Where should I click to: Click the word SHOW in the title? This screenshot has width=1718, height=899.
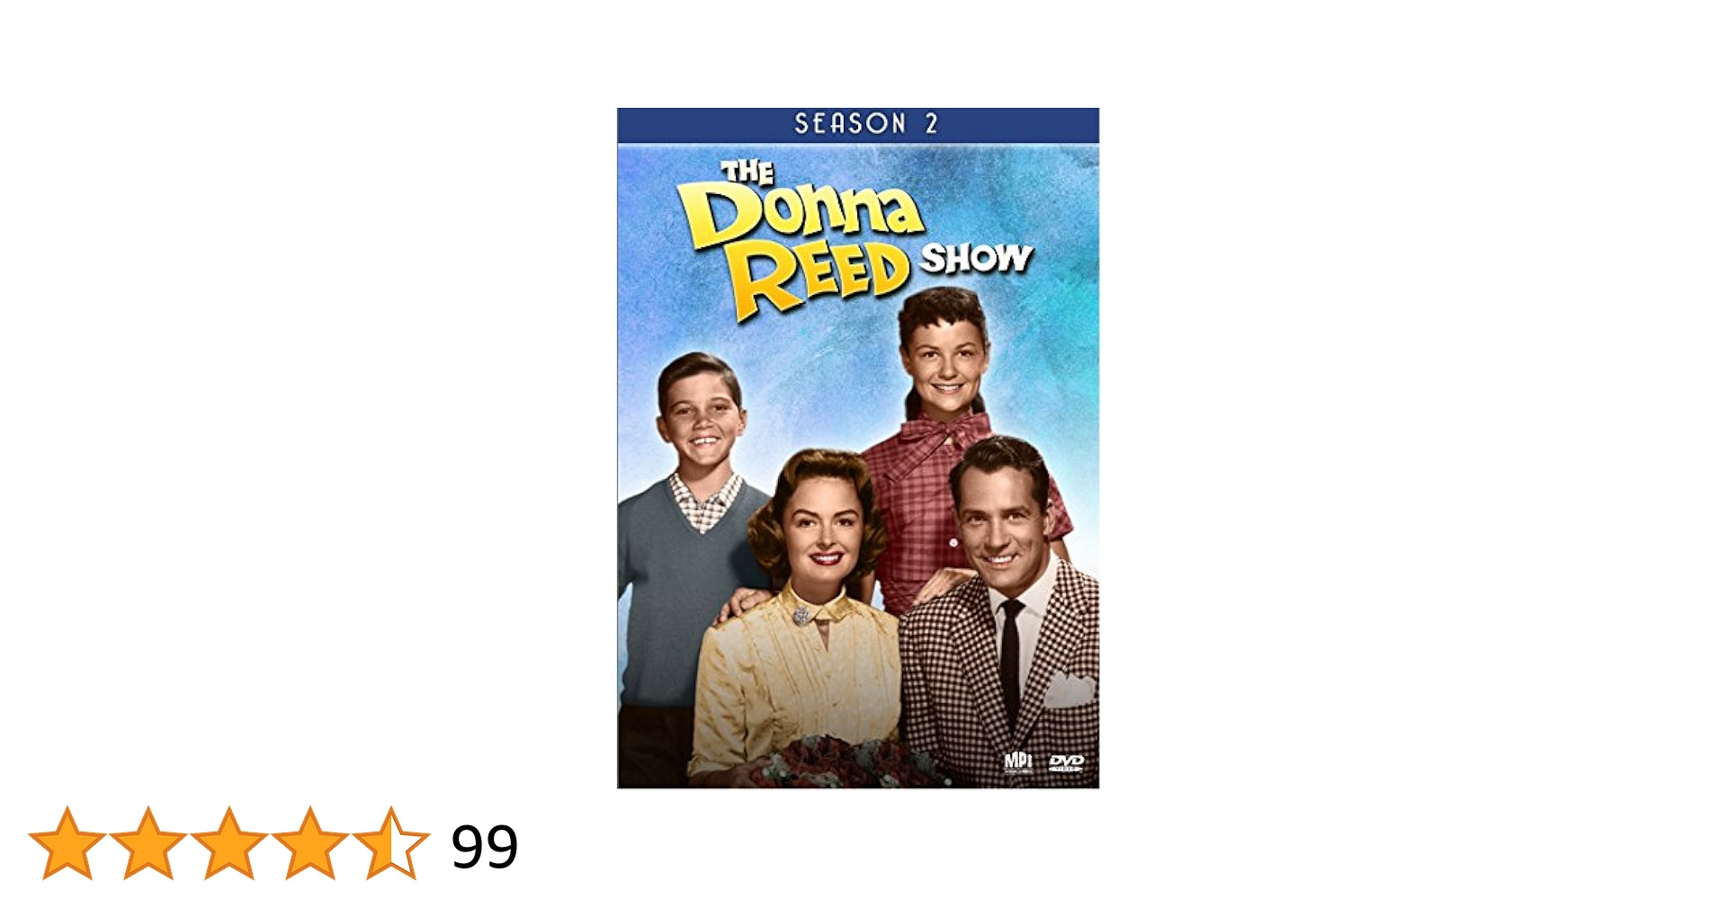tap(977, 259)
